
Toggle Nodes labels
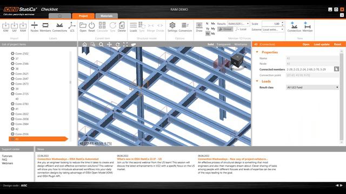pos(35,27)
